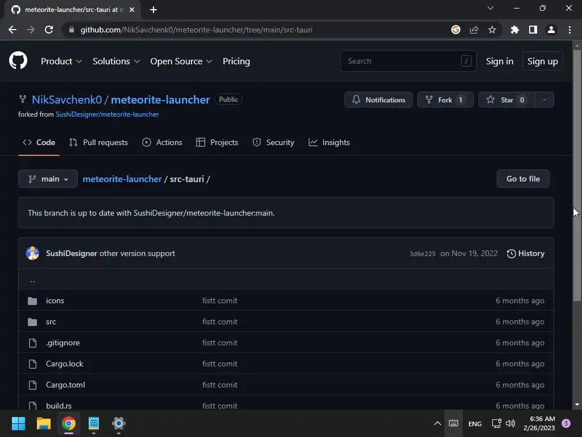Open Settings gear in taskbar
582x437 pixels.
[119, 423]
